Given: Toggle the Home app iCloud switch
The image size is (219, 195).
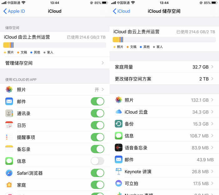Looking at the screenshot, I should tap(97, 185).
